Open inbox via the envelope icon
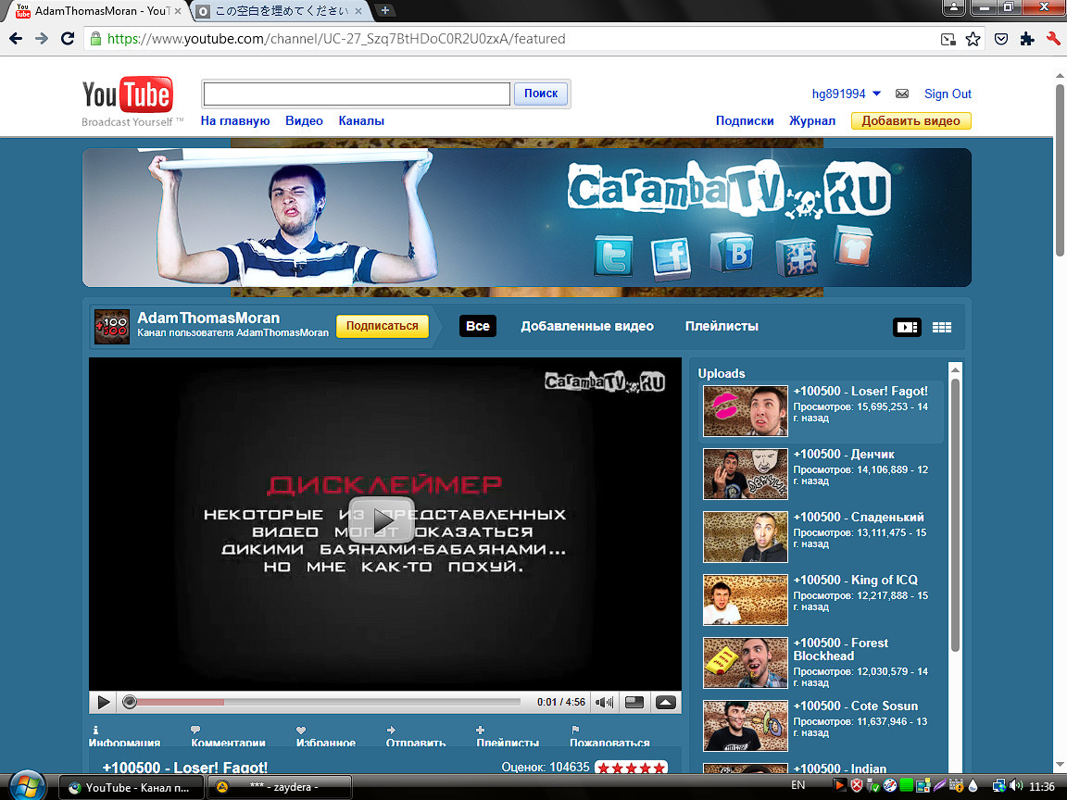This screenshot has width=1067, height=800. pyautogui.click(x=901, y=94)
